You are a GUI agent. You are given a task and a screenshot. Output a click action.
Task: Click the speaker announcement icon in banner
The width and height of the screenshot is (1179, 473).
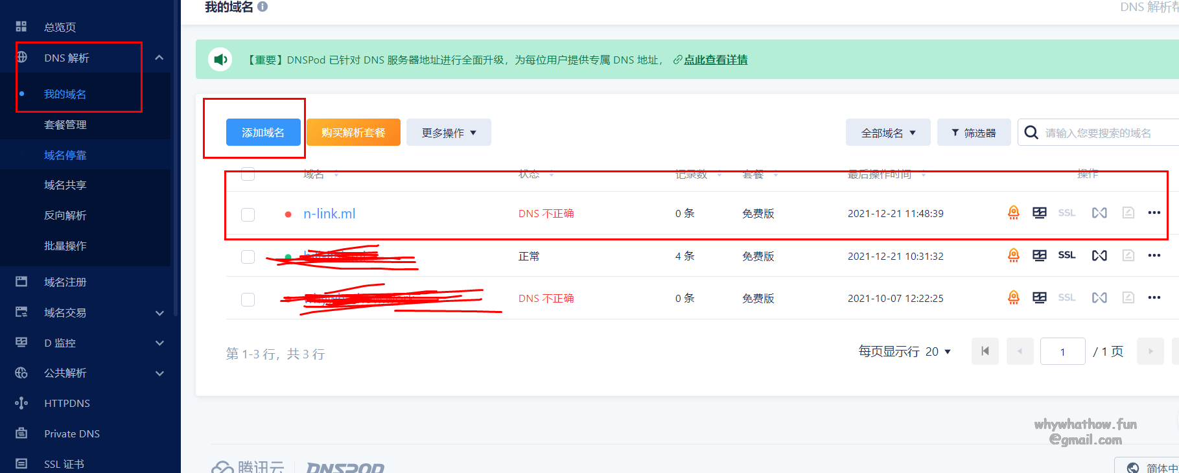220,60
